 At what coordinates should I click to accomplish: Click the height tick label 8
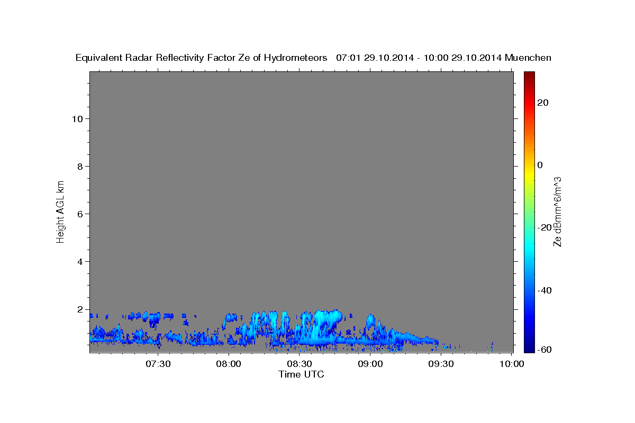[79, 166]
